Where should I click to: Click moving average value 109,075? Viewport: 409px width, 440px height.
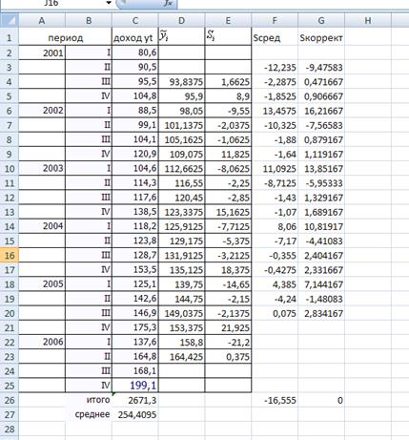click(181, 154)
